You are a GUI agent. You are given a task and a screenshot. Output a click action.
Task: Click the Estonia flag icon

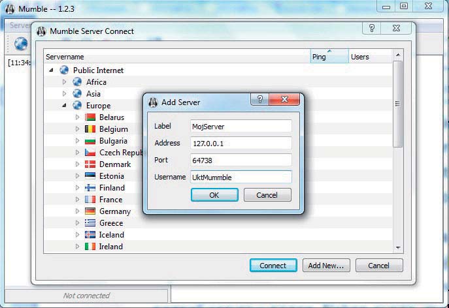coord(90,176)
